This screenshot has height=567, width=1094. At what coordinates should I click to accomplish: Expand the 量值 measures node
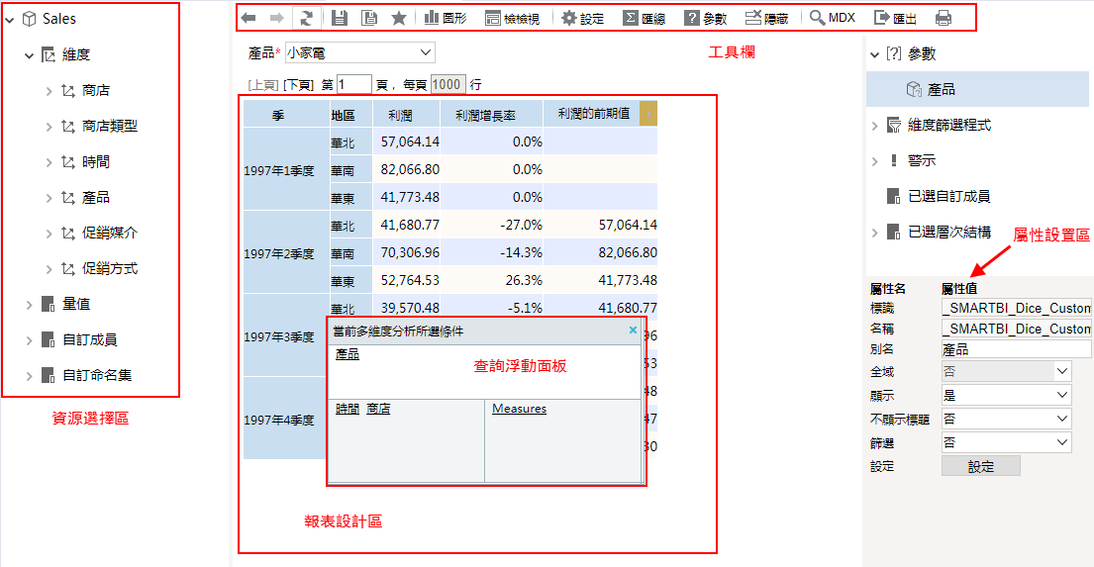coord(29,305)
